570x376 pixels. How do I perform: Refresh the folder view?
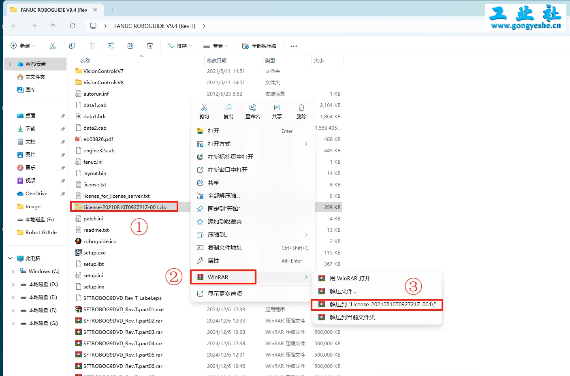point(73,26)
